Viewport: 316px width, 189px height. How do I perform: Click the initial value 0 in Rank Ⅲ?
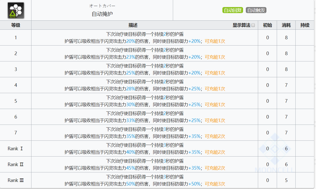267,180
